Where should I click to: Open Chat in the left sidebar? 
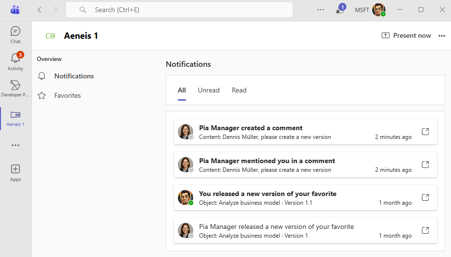coord(16,35)
